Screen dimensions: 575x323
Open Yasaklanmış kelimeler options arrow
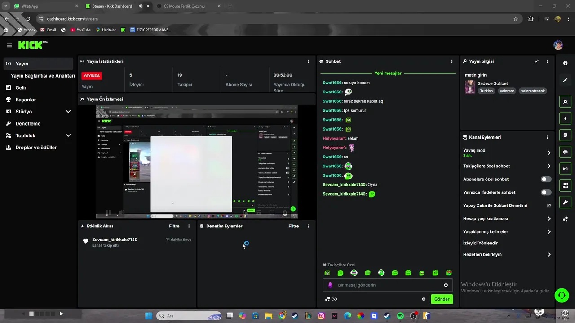(549, 232)
